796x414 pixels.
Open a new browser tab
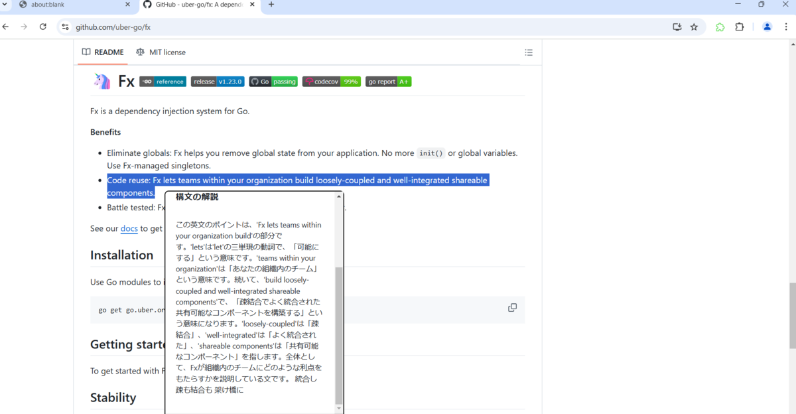271,5
